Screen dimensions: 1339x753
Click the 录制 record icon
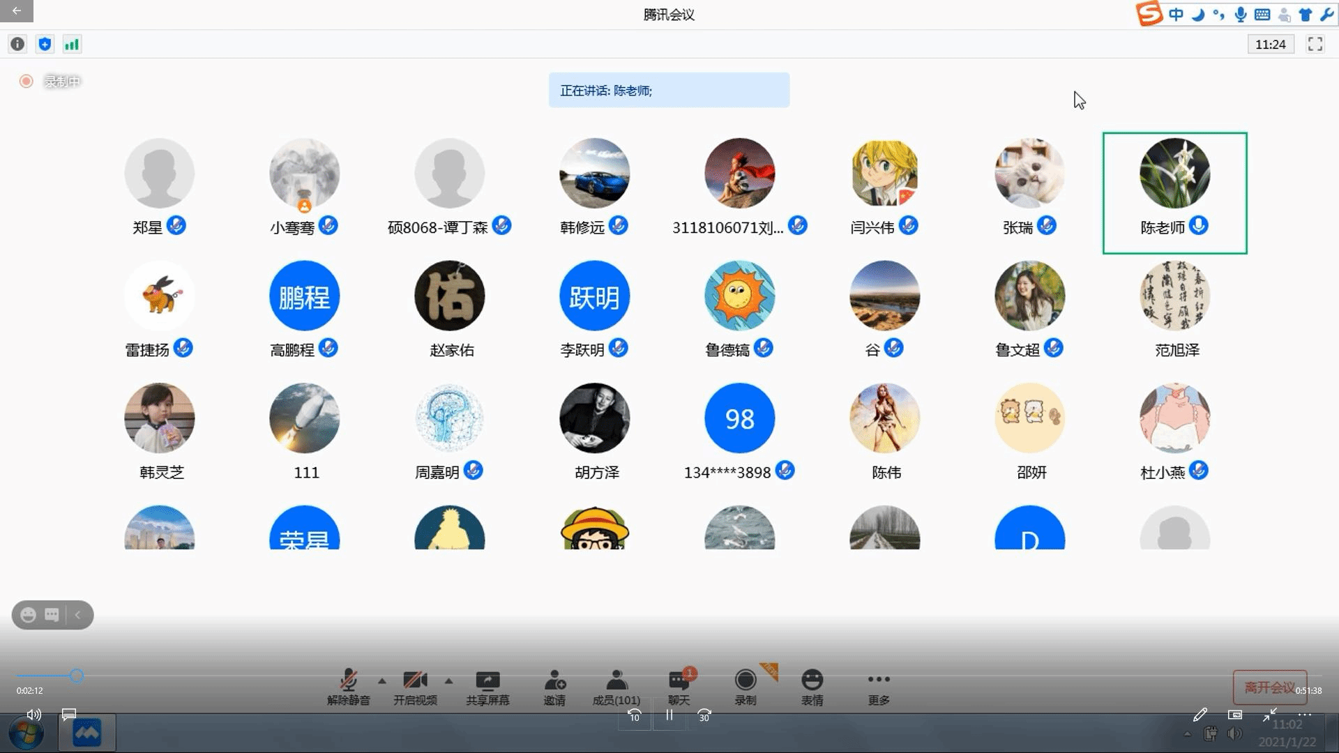click(745, 680)
